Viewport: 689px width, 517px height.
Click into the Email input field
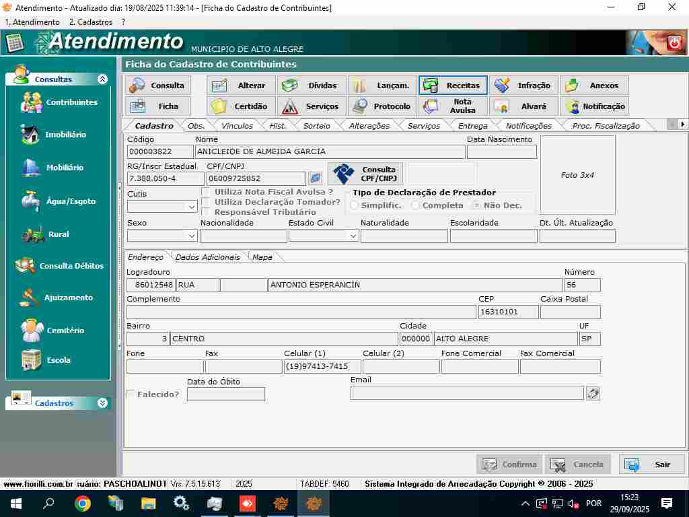tap(466, 393)
